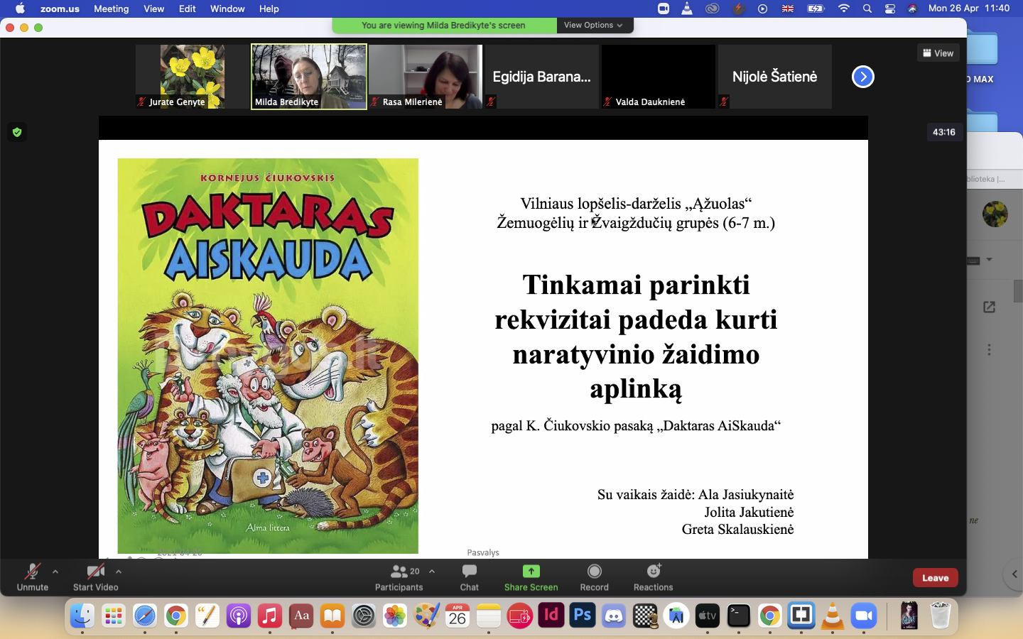1023x639 pixels.
Task: Open the Help menu
Action: click(269, 9)
